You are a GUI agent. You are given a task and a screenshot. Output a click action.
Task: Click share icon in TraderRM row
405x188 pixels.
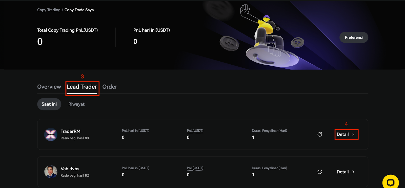(x=320, y=135)
